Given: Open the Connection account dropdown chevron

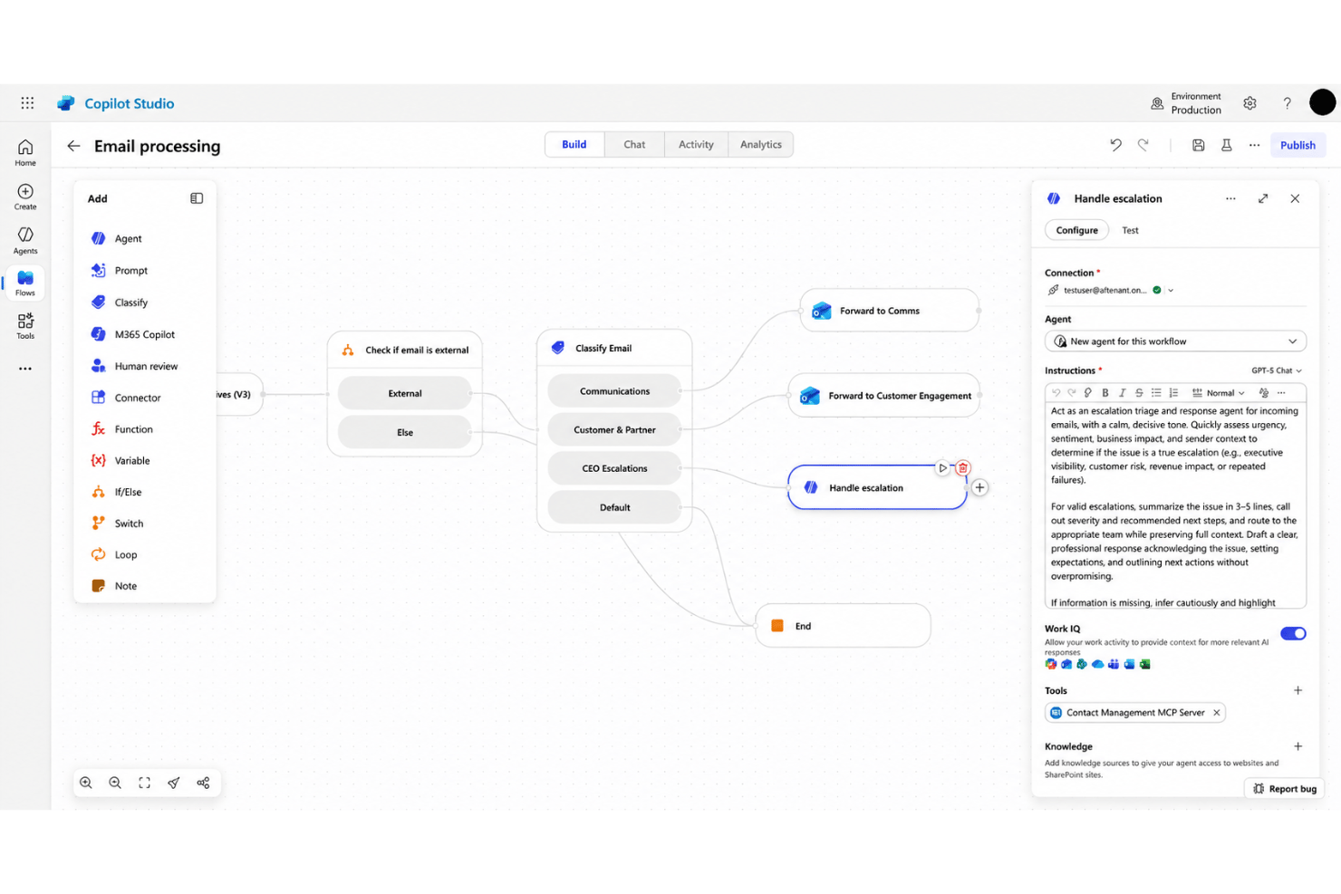Looking at the screenshot, I should (1171, 291).
